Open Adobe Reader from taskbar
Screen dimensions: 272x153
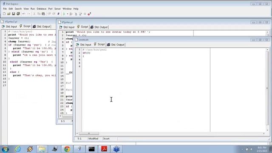tap(104, 149)
